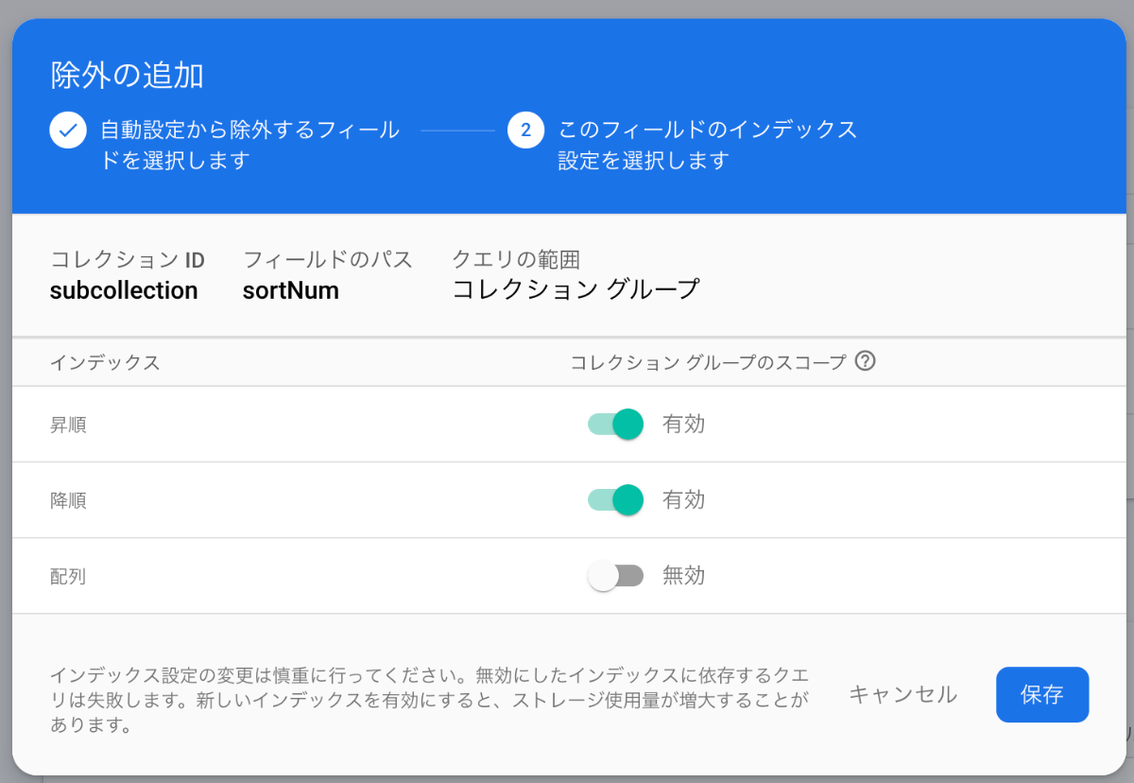Click the 無効 label beside 配列 toggle

683,575
